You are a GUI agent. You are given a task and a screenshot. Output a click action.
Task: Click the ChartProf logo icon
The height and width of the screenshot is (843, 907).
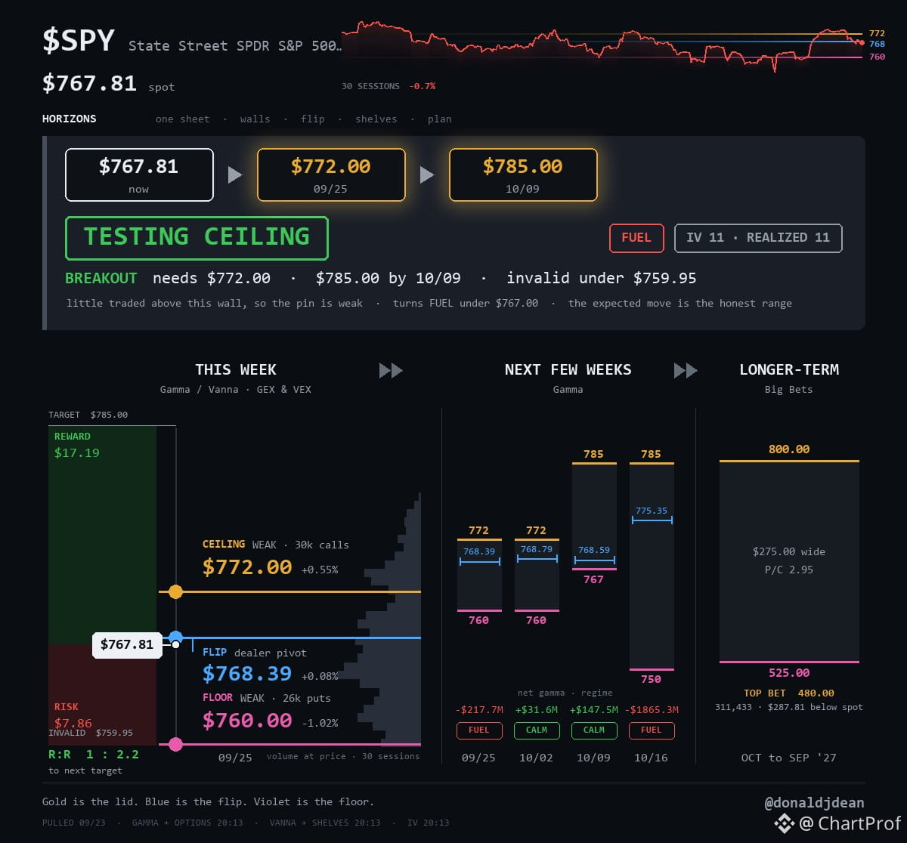tap(784, 823)
